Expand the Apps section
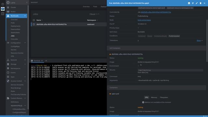208x117 pixels. [25, 77]
